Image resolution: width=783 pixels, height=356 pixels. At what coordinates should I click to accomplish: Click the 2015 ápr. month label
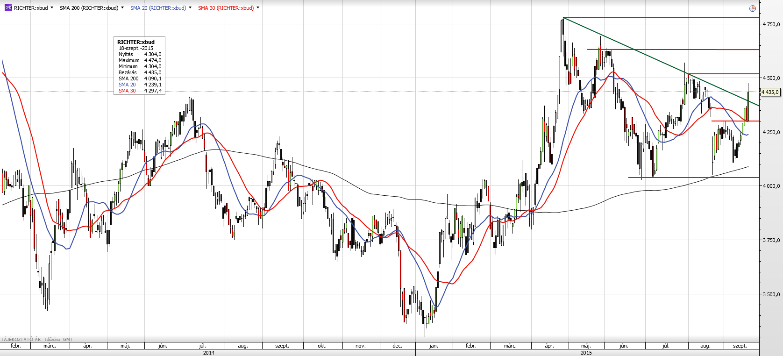(x=549, y=346)
